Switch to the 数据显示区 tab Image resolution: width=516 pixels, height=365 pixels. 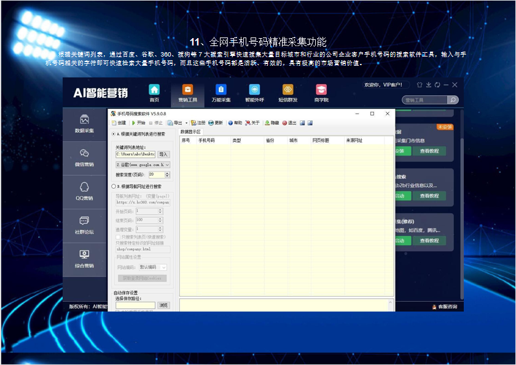click(190, 131)
